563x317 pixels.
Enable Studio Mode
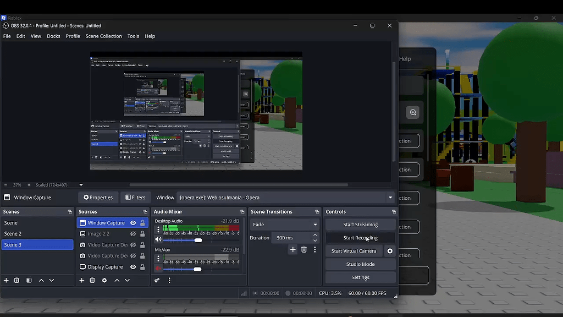pyautogui.click(x=360, y=264)
